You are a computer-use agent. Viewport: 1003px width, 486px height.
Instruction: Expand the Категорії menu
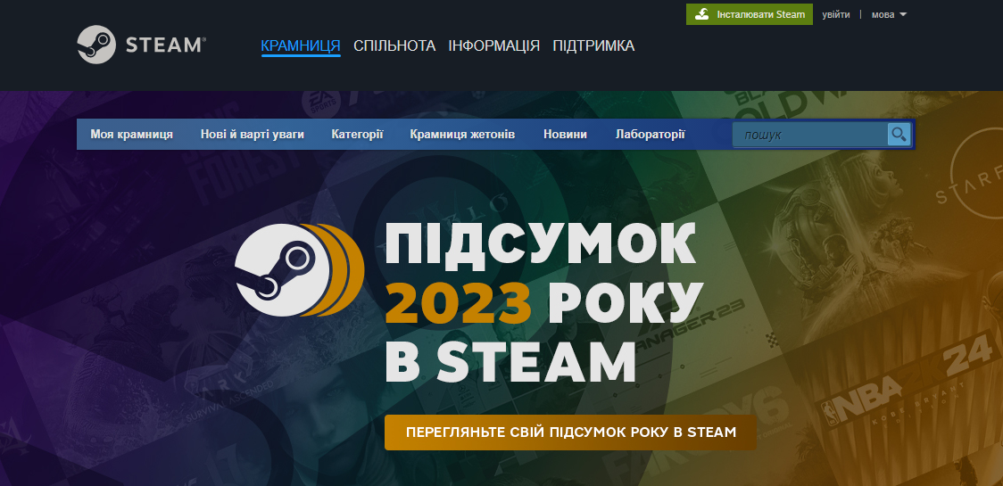click(357, 135)
